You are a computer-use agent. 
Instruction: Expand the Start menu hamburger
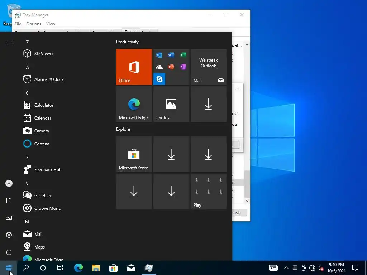(9, 42)
